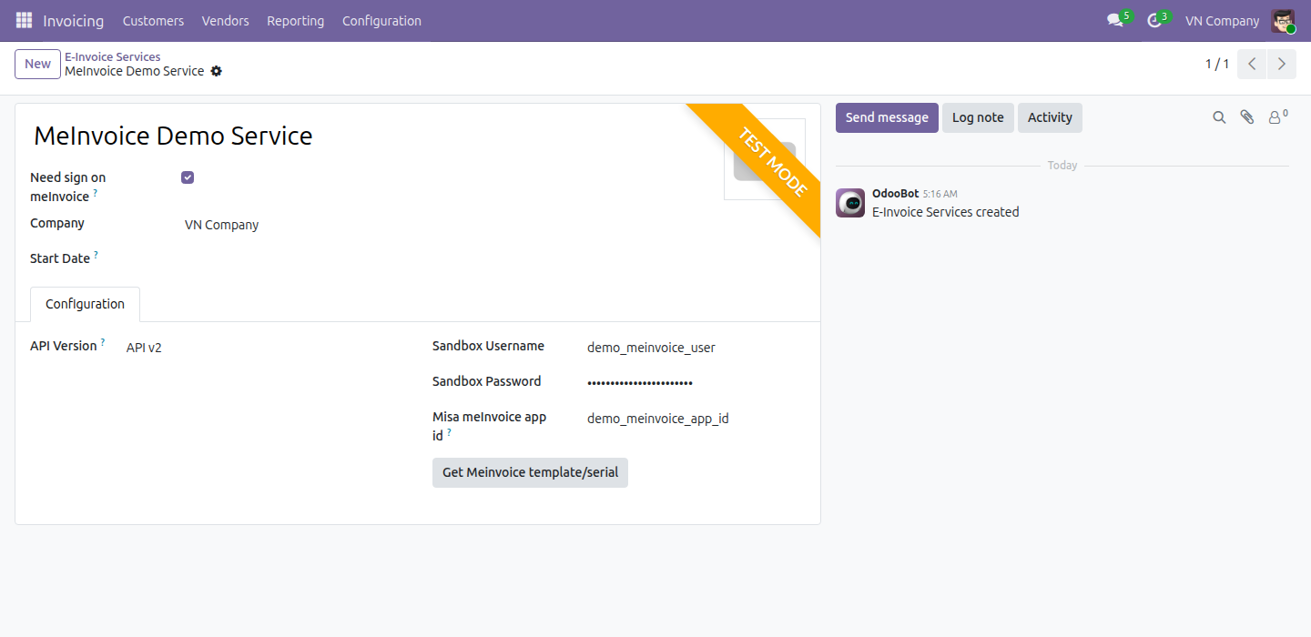Viewport: 1311px width, 637px height.
Task: Open the Customers menu
Action: pos(153,21)
